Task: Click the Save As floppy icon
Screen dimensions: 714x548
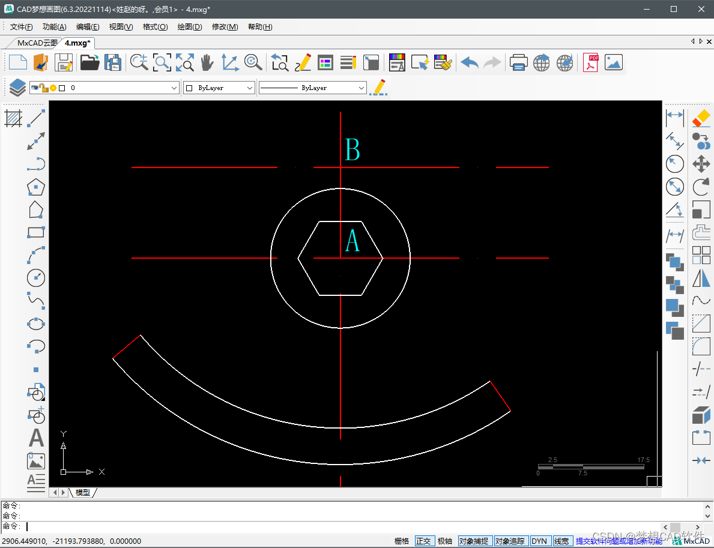Action: pos(112,62)
